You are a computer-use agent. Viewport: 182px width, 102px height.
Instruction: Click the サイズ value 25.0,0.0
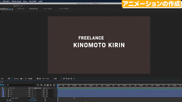33,98
